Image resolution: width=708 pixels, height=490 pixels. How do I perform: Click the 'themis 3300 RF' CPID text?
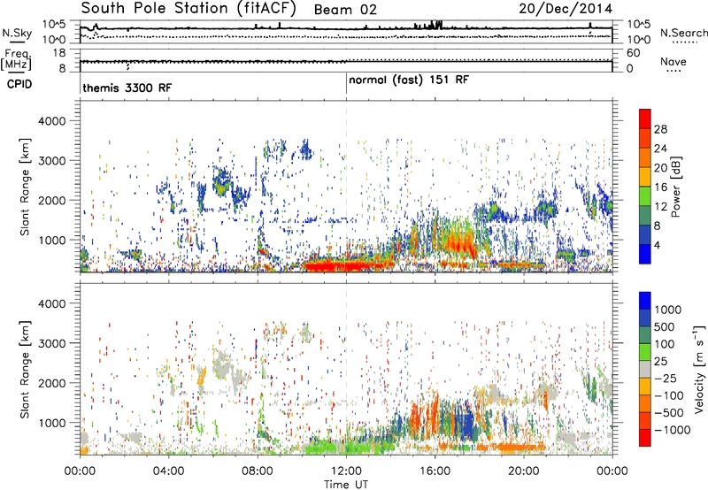click(127, 88)
